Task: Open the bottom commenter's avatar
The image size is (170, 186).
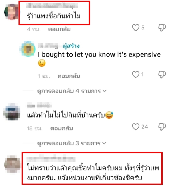Action: pos(12,164)
